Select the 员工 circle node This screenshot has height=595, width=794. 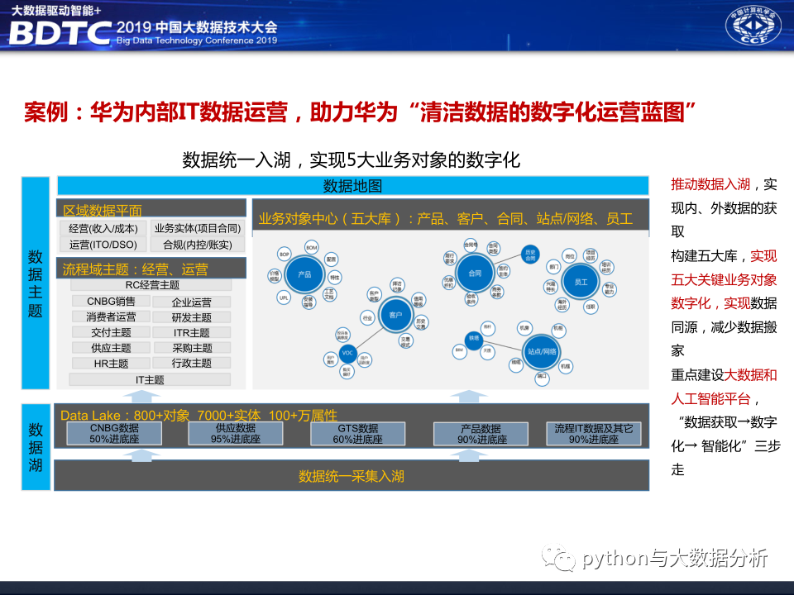click(581, 282)
